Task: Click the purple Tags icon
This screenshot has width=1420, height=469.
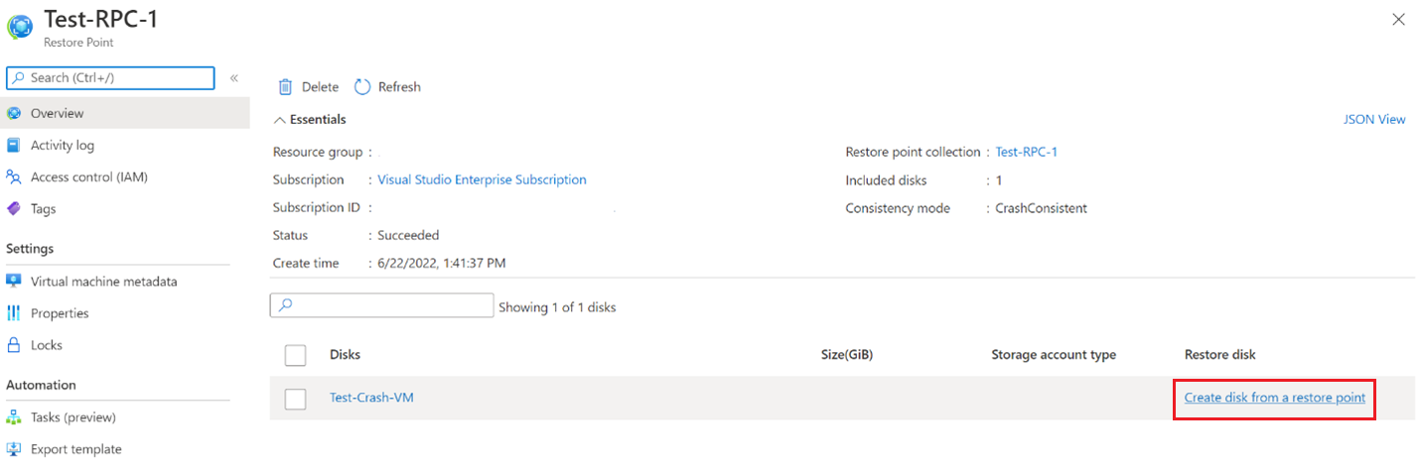Action: click(14, 209)
